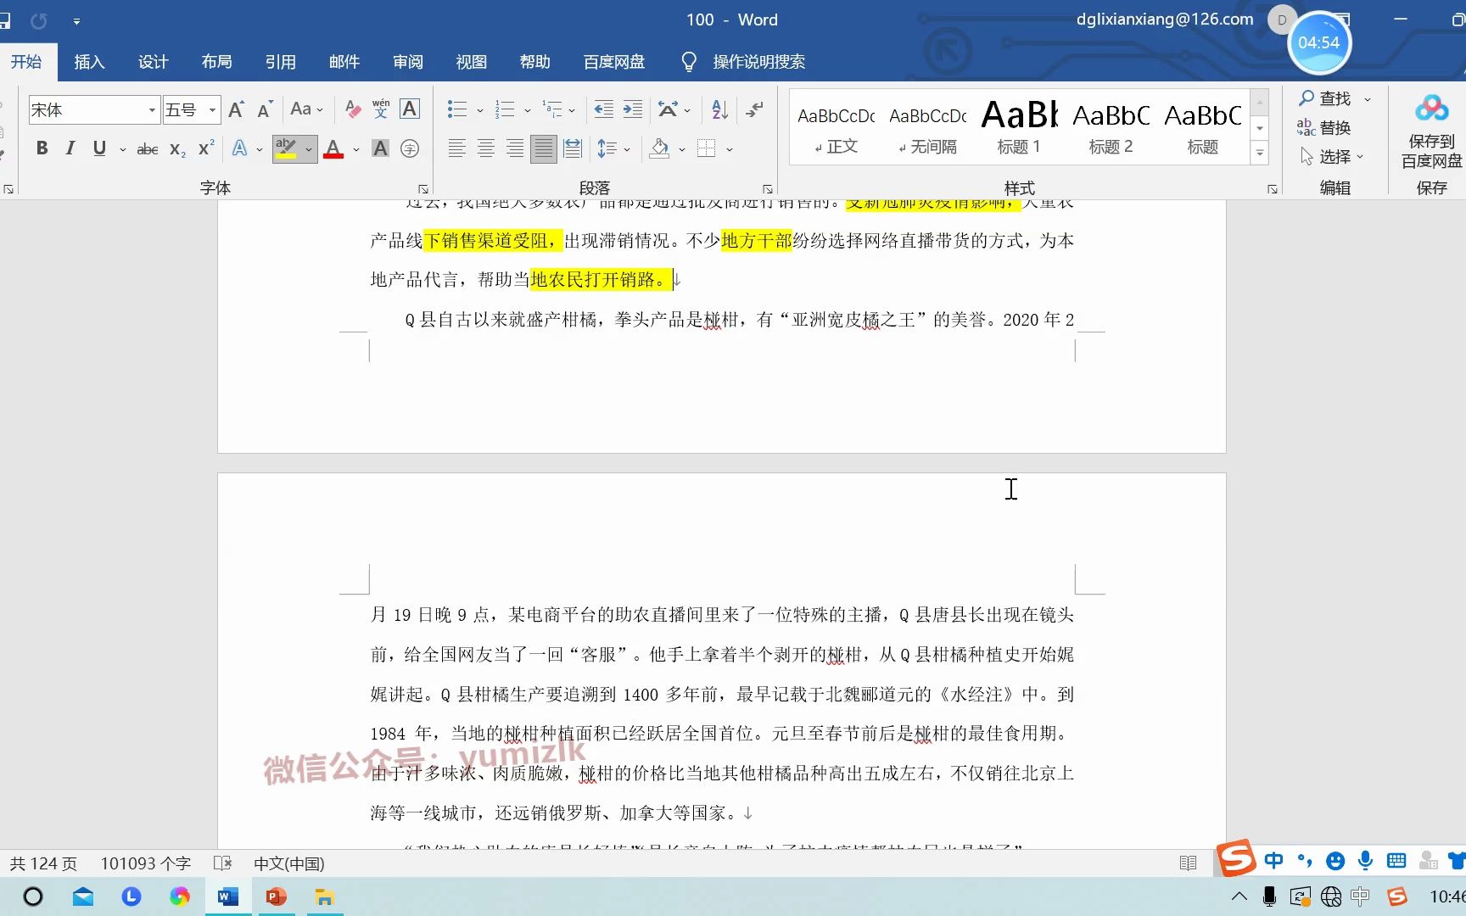
Task: Expand styles gallery more arrow
Action: coord(1260,154)
